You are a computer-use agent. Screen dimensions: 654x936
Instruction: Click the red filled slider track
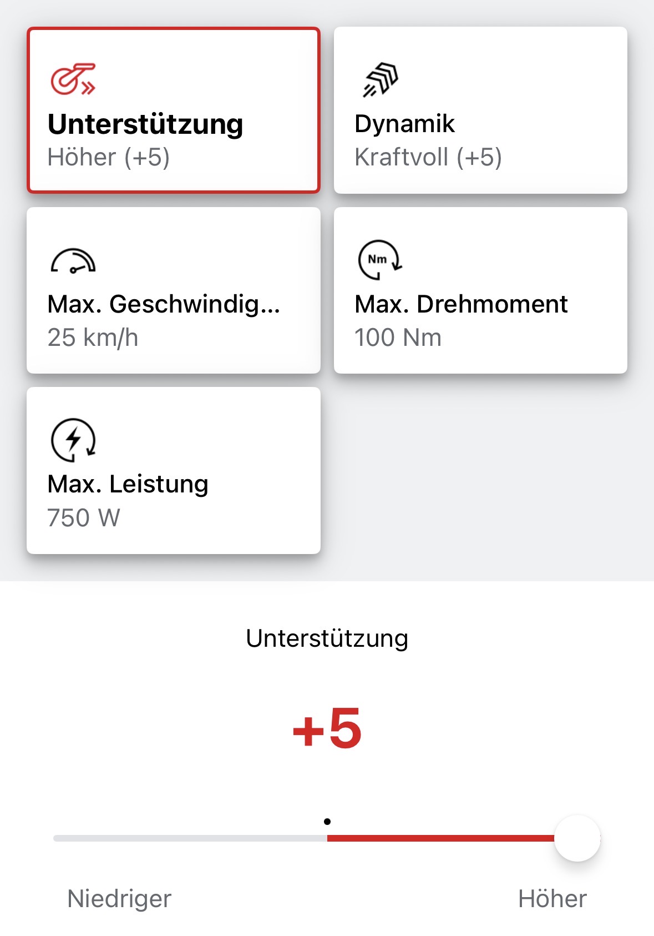tap(440, 838)
